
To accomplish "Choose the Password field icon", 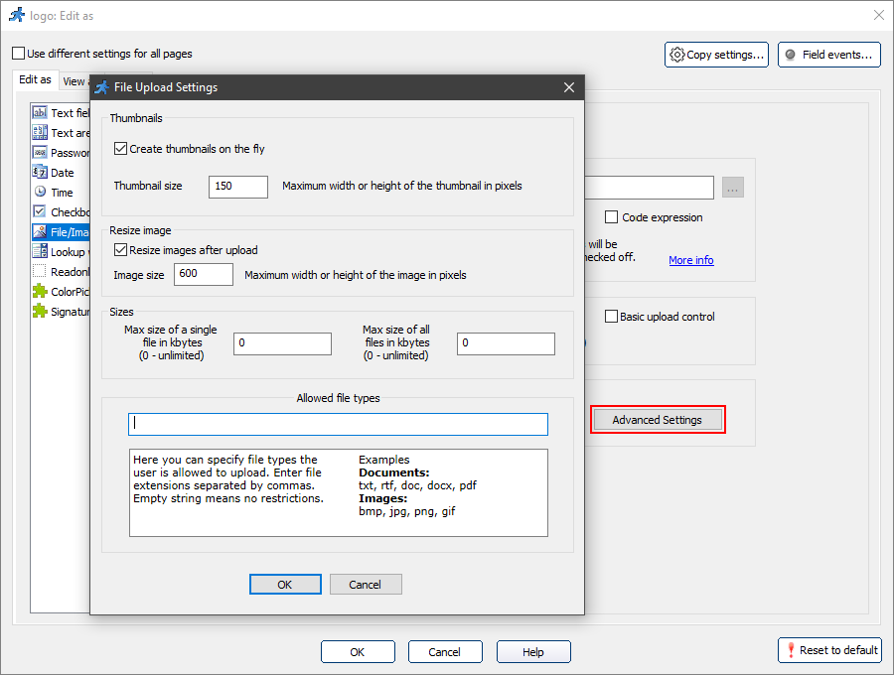I will 40,153.
